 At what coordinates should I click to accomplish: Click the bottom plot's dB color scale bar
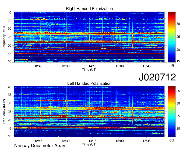(172, 112)
